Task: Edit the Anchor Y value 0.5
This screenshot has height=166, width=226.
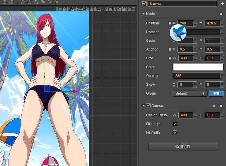Action: click(x=212, y=49)
